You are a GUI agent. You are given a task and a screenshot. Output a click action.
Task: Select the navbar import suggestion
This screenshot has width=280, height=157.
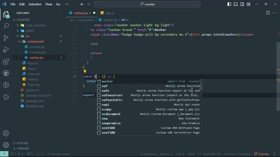point(148,82)
